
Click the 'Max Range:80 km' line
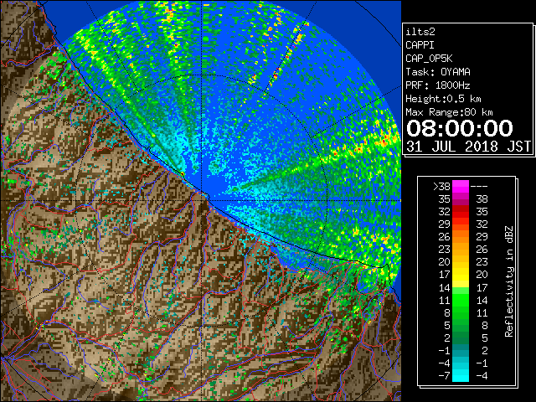449,112
